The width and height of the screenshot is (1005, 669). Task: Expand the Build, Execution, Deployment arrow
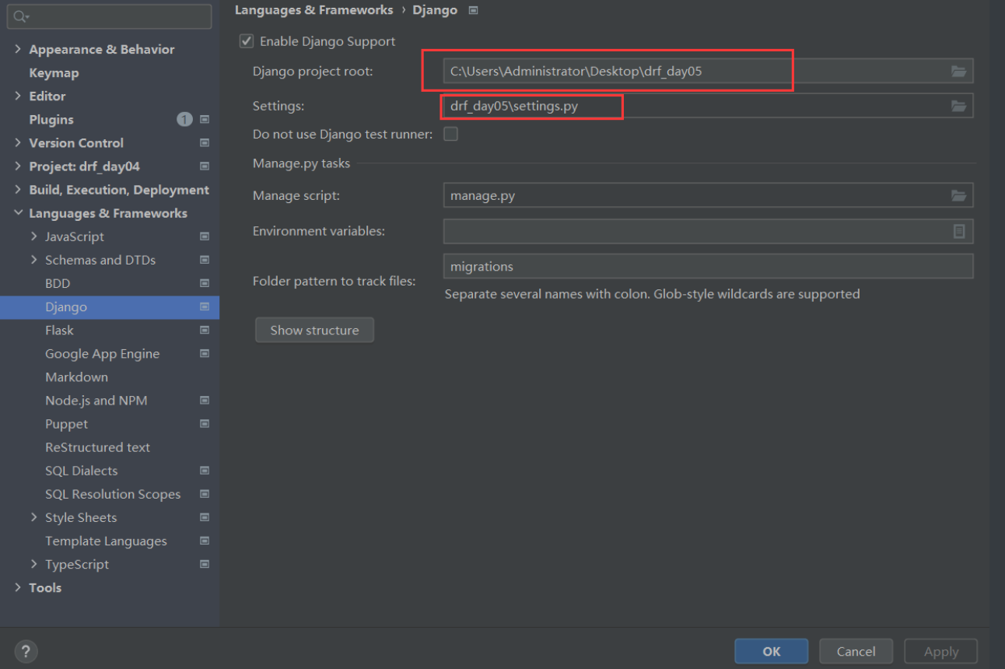pos(18,189)
